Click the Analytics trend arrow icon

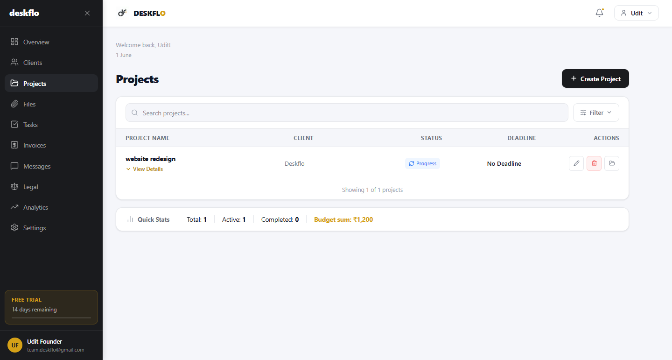coord(14,207)
